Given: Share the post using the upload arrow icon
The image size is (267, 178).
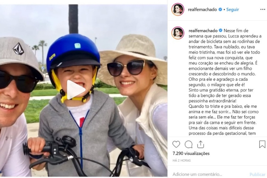Looking at the screenshot, I should pyautogui.click(x=200, y=145).
